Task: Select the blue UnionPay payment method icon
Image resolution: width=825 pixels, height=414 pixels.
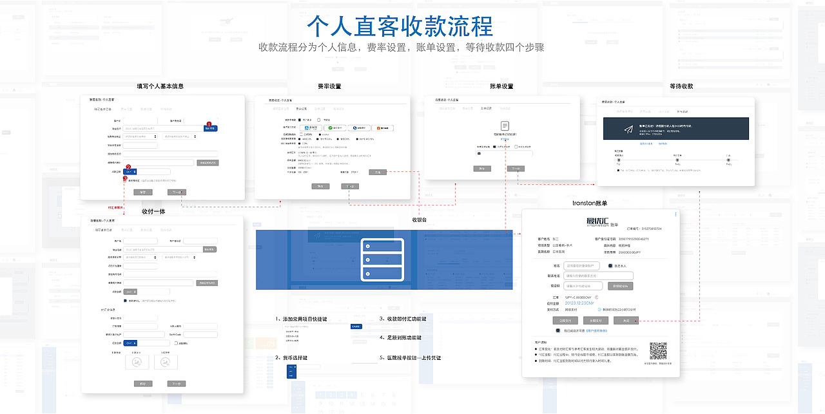Action: [354, 128]
